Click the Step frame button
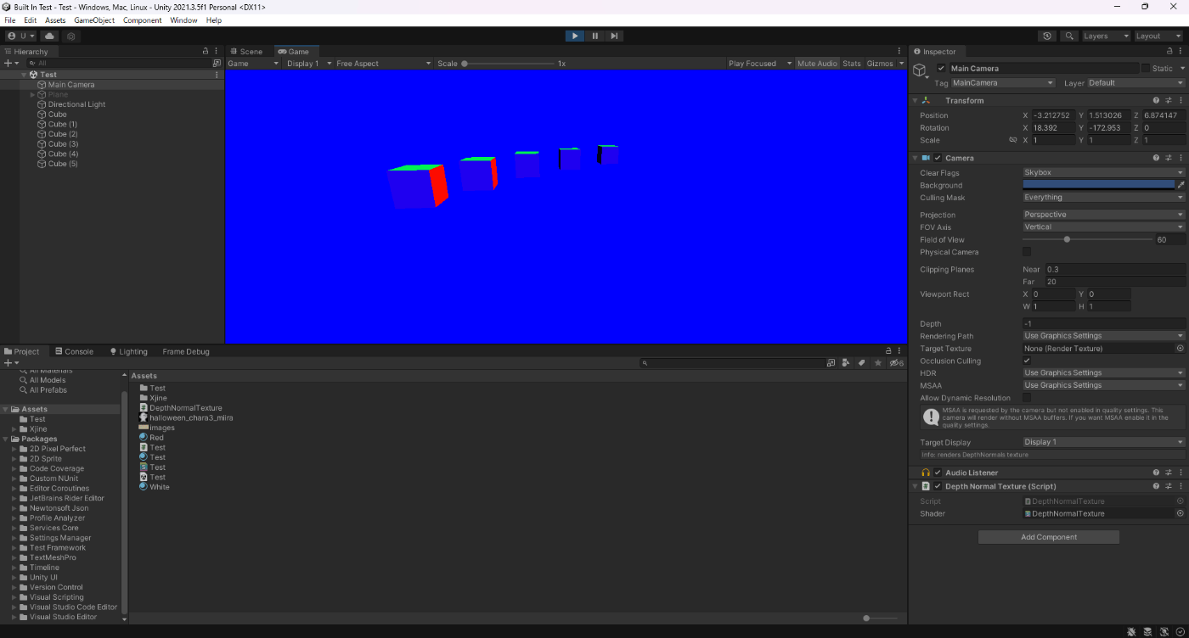 point(614,36)
